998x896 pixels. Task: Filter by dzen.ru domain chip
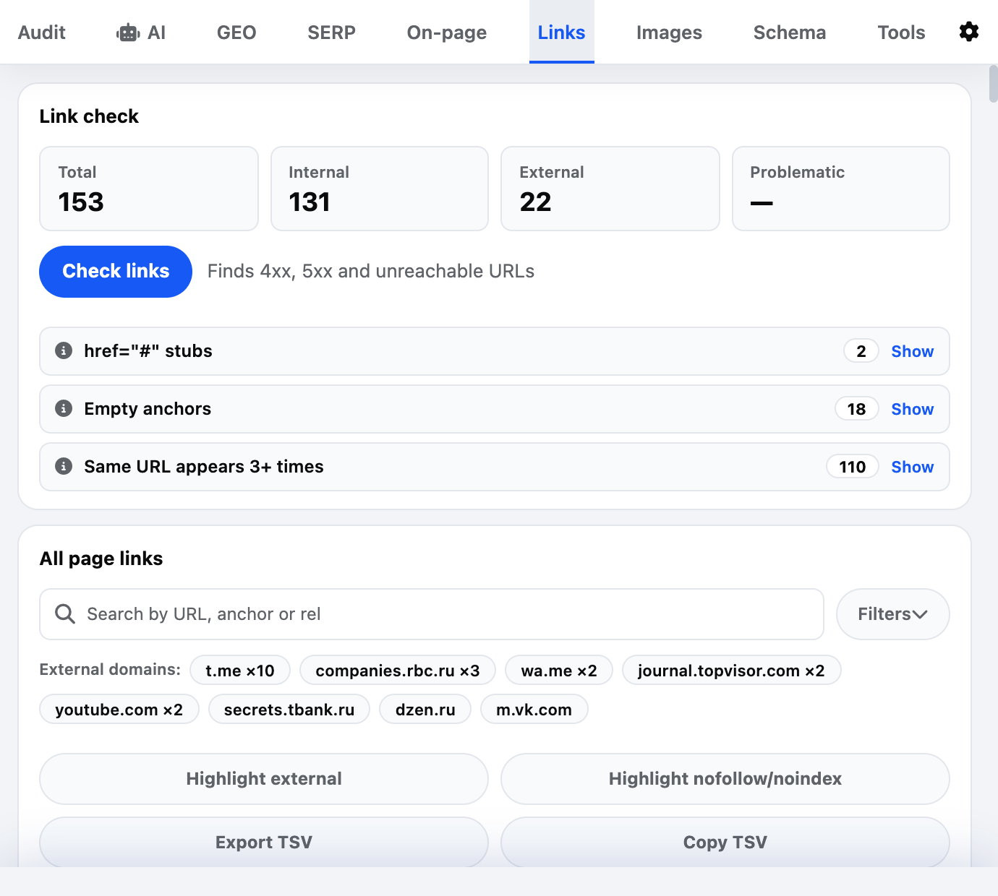tap(425, 710)
